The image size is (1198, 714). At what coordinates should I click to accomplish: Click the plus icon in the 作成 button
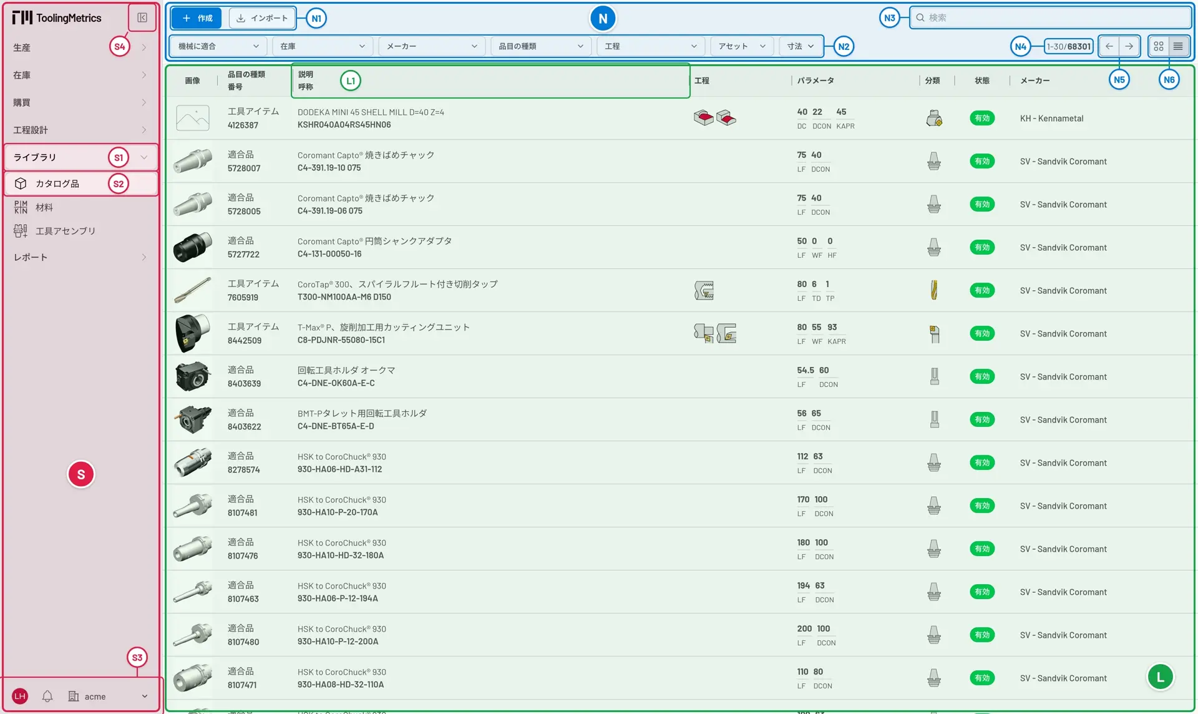click(x=186, y=18)
